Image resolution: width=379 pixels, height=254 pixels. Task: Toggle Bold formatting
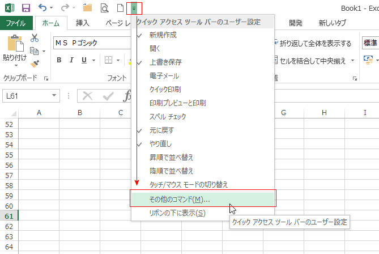59,60
